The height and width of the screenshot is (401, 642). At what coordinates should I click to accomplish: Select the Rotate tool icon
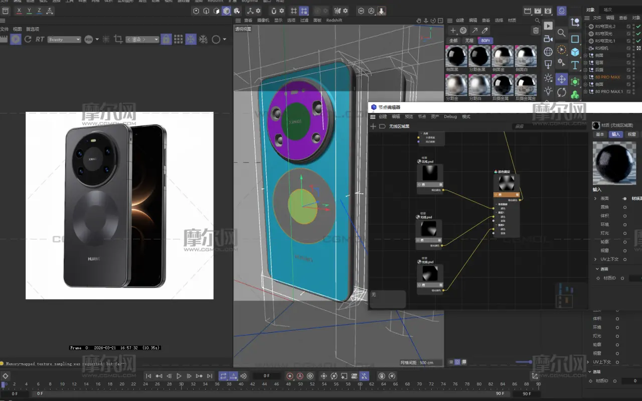(561, 92)
